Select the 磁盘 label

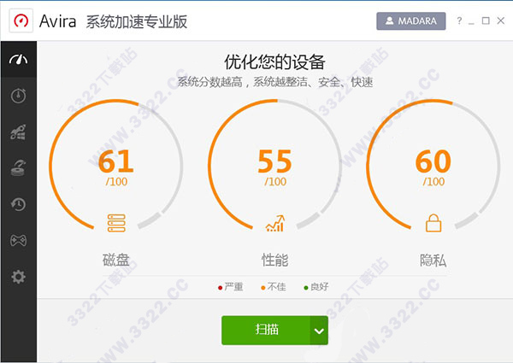(x=115, y=261)
